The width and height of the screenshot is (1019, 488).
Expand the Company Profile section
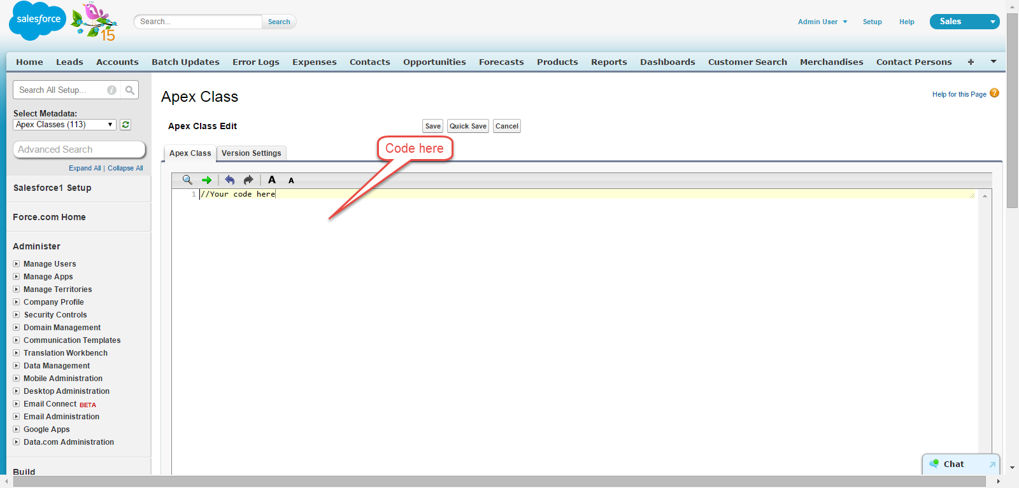[17, 302]
